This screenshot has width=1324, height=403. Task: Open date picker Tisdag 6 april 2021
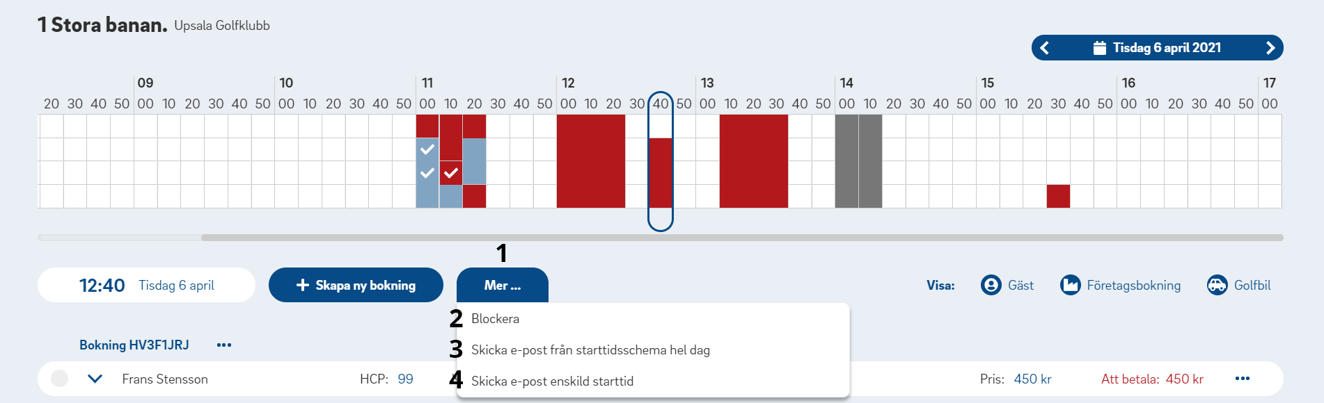pos(1158,48)
